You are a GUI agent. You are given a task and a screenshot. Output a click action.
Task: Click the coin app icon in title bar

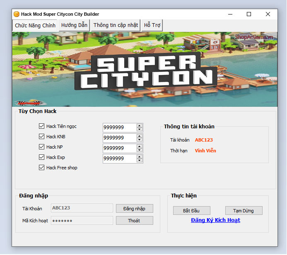17,14
